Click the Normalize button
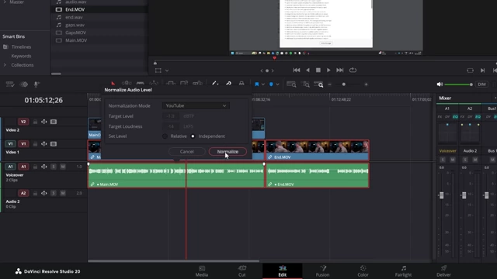 [x=228, y=152]
